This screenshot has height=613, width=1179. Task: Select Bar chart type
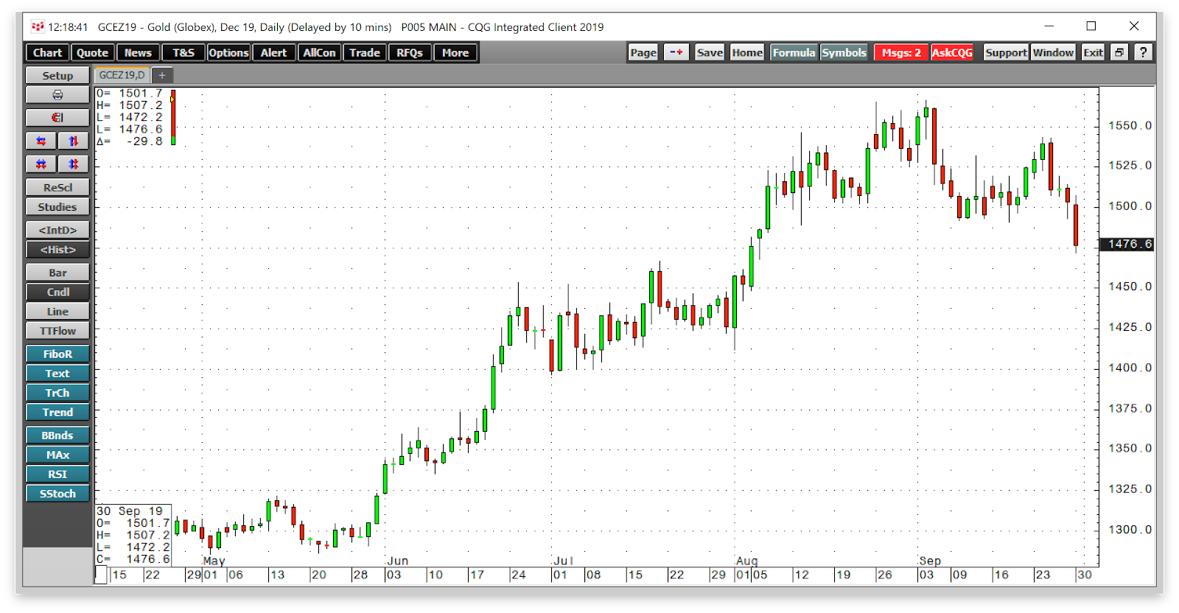coord(57,273)
